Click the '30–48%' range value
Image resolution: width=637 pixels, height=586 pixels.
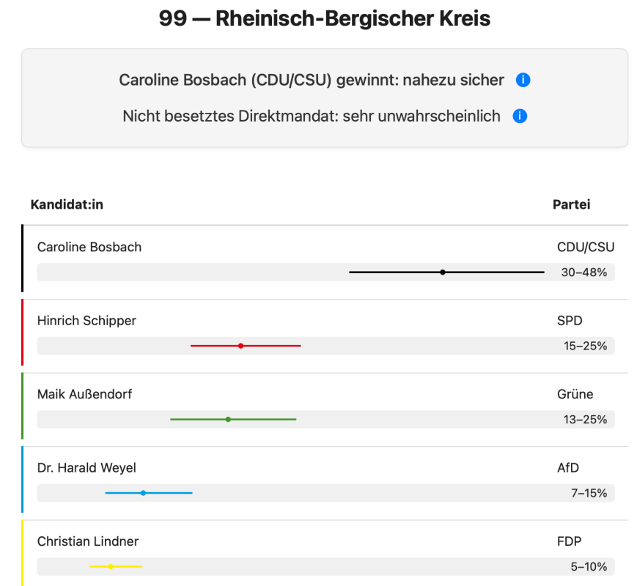(584, 272)
